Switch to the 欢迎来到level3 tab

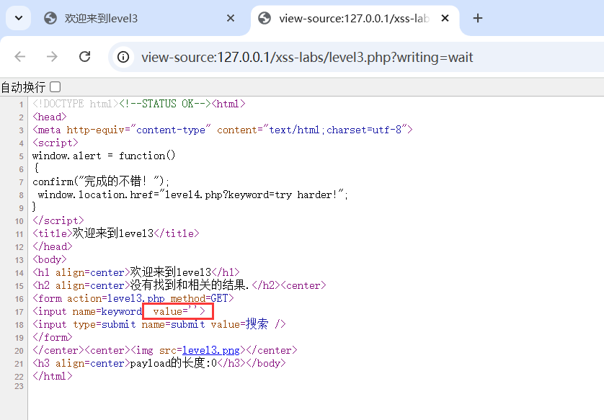point(138,18)
